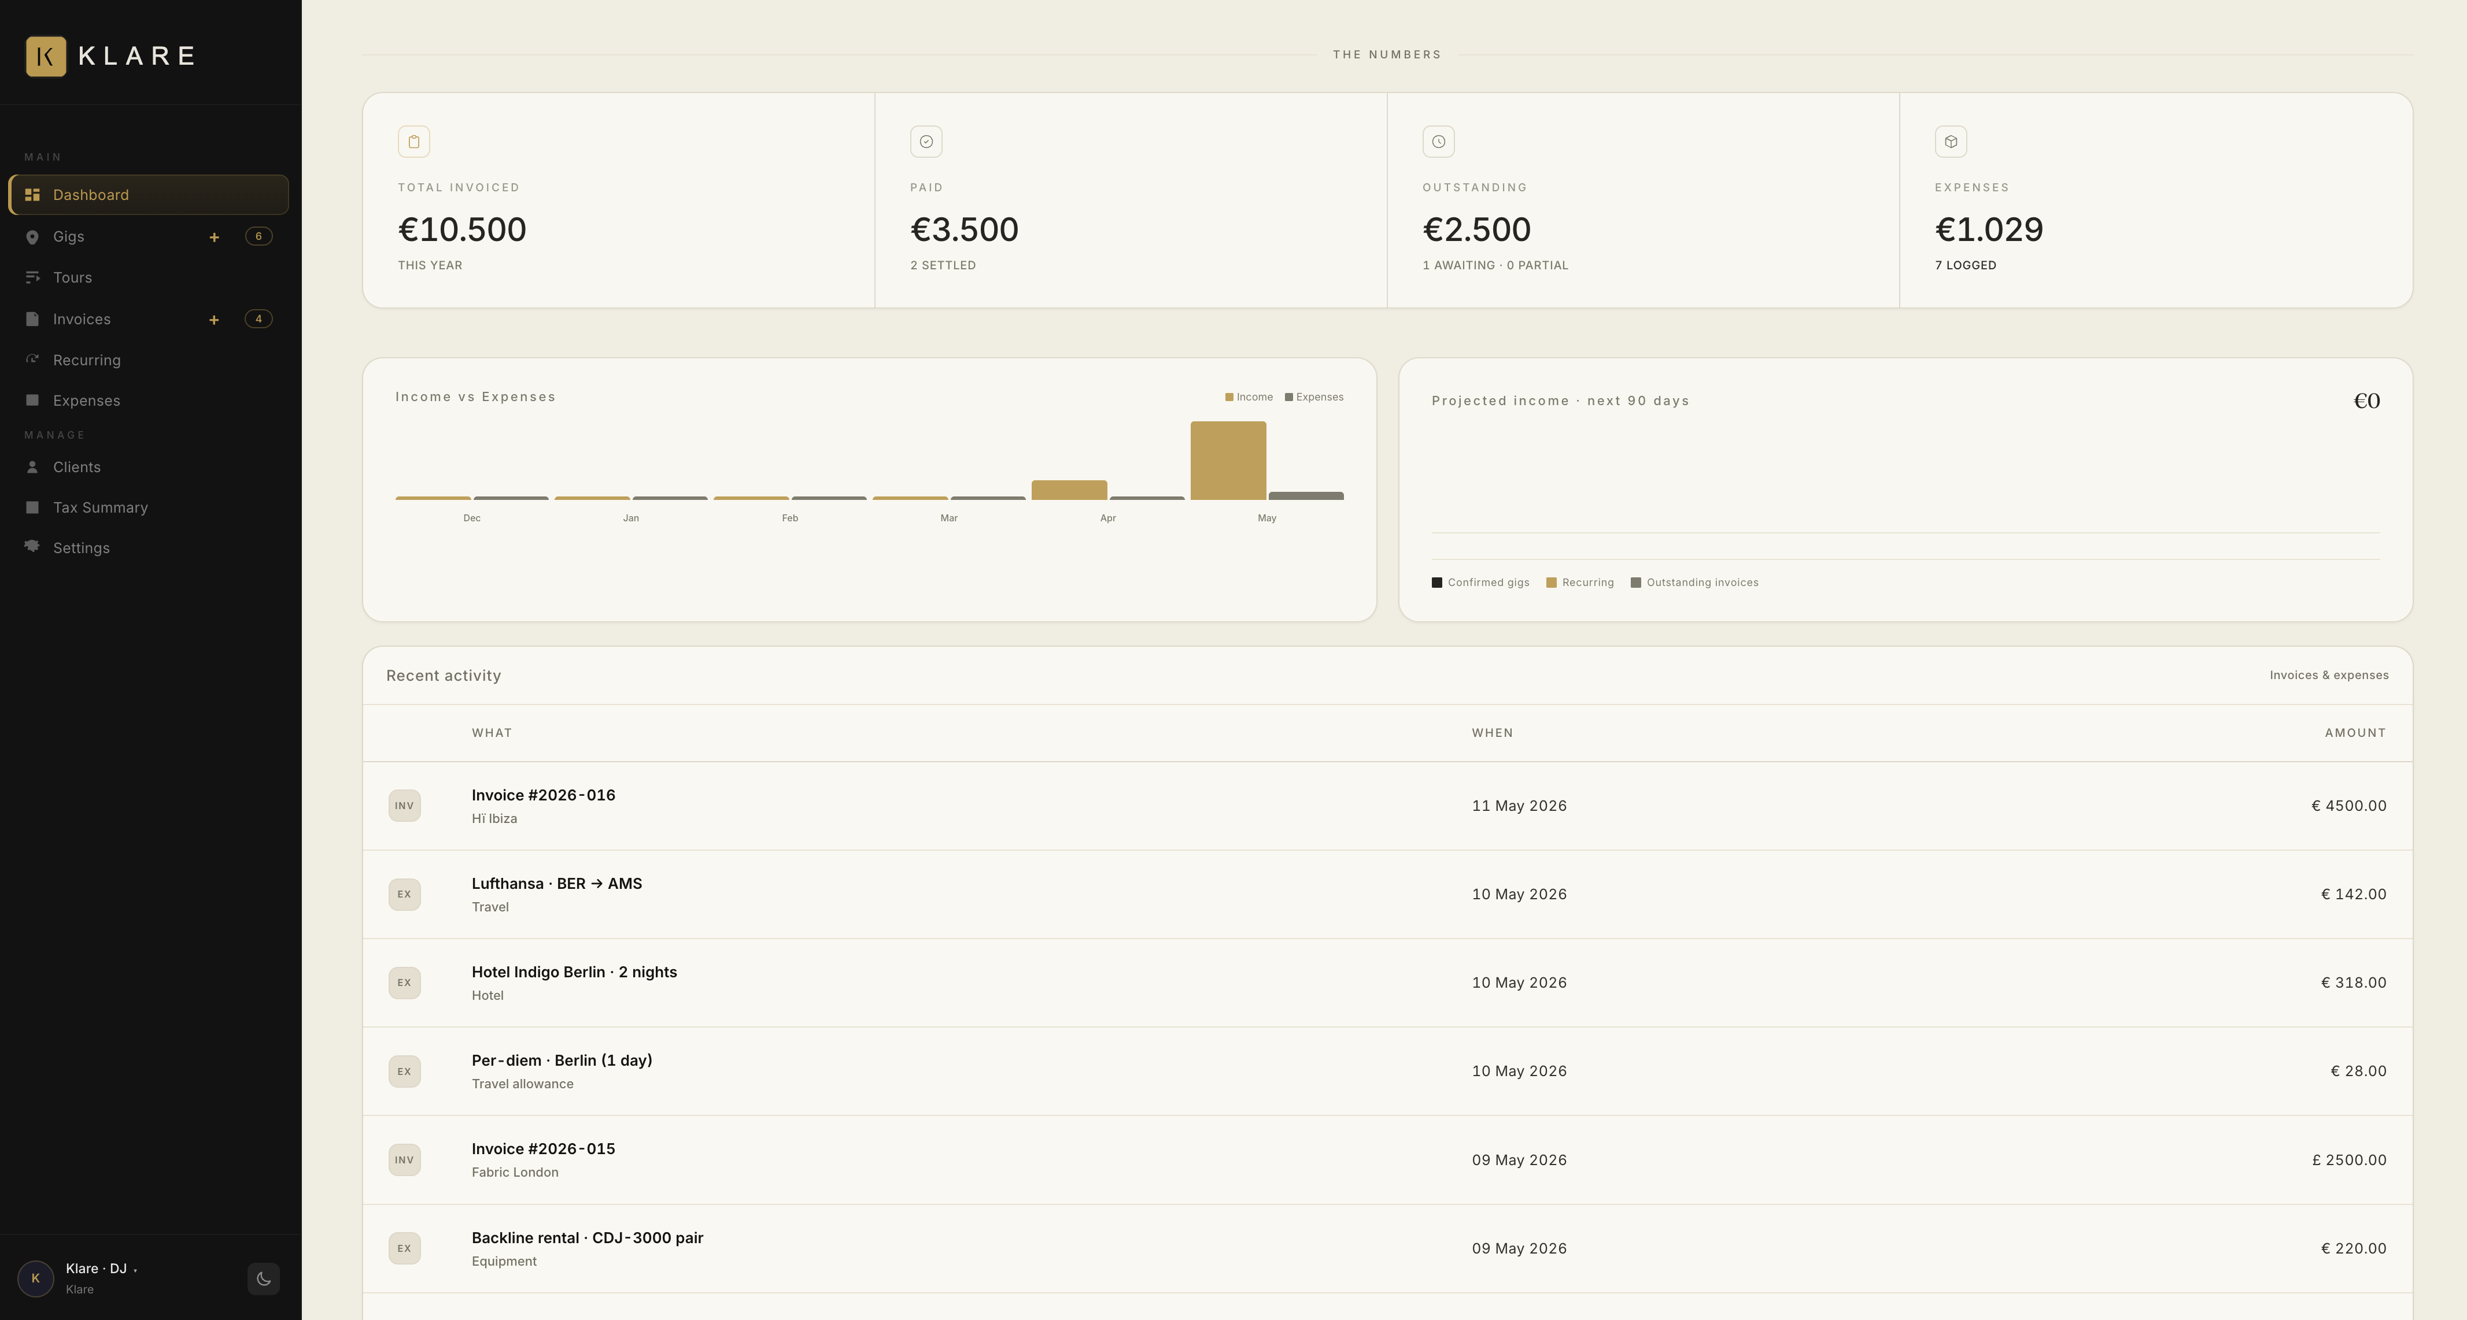This screenshot has width=2467, height=1320.
Task: Click the May expenses bar
Action: 1306,496
